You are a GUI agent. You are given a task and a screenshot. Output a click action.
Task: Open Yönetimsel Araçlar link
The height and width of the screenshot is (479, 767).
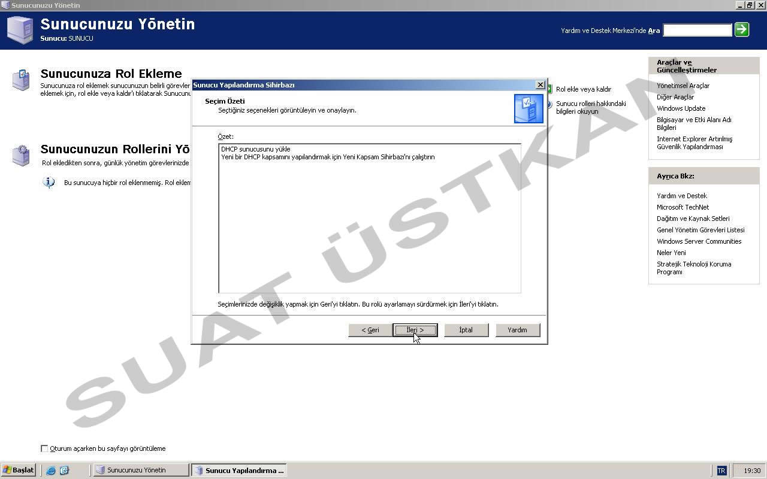683,86
